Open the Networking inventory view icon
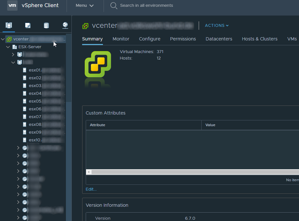This screenshot has height=221, width=299. coord(65,25)
